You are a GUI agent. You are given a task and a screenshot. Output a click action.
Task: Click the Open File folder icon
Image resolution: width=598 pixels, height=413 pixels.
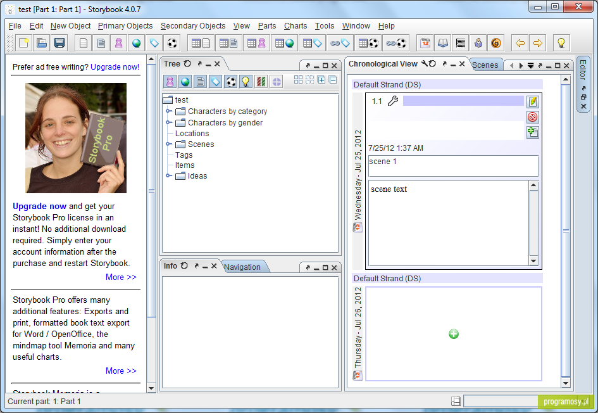tap(42, 43)
